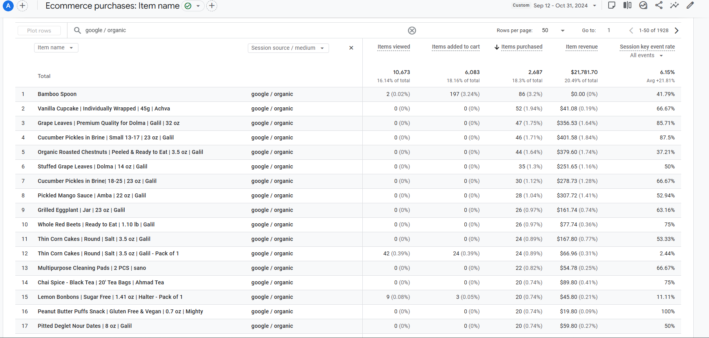Add a filter with plus icon after report title
The width and height of the screenshot is (709, 338).
(x=212, y=5)
